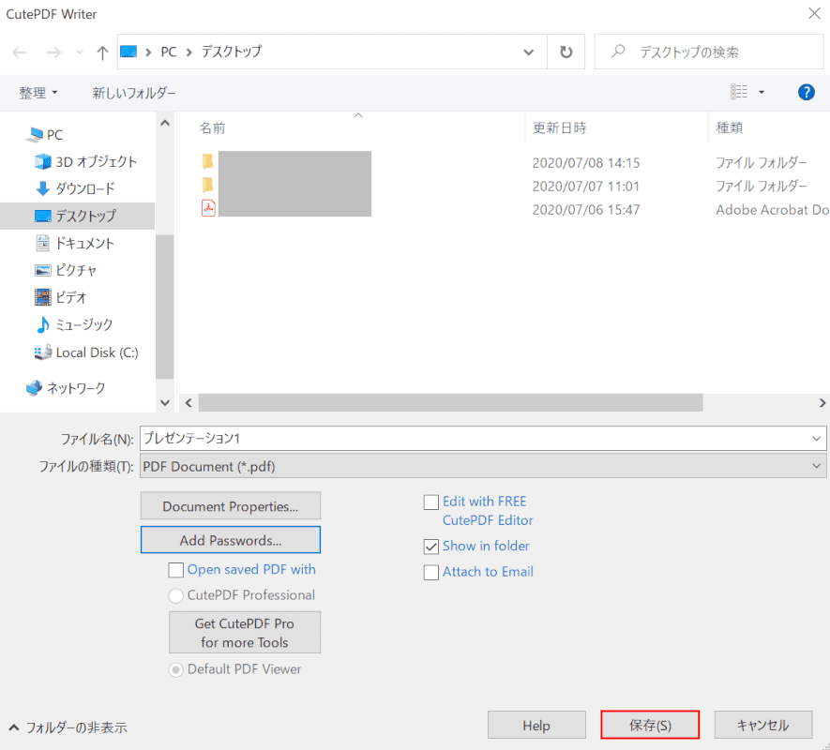
Task: Open Local Disk (C:) in sidebar
Action: coord(86,352)
